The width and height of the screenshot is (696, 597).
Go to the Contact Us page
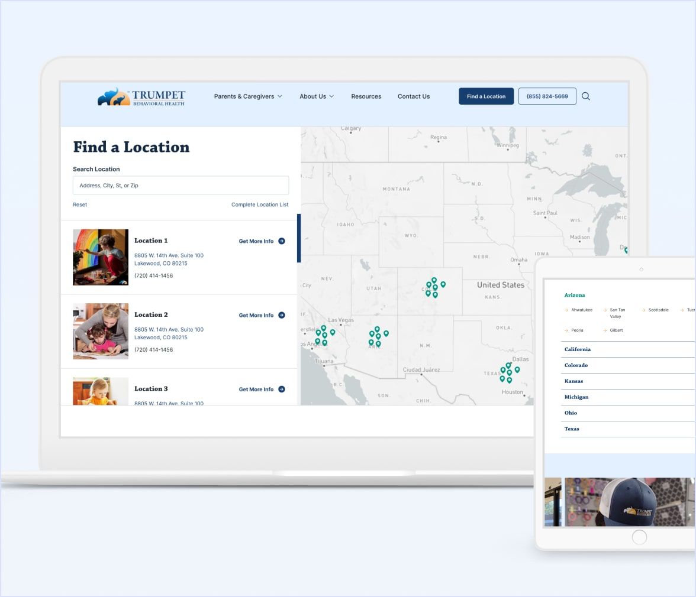[414, 96]
